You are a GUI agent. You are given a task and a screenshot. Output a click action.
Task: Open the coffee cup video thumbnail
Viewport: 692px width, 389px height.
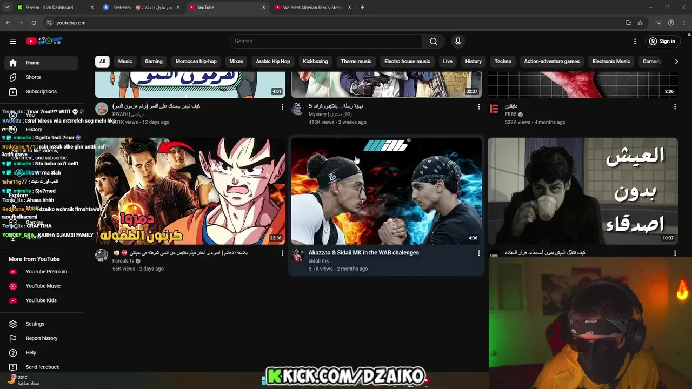coord(582,191)
